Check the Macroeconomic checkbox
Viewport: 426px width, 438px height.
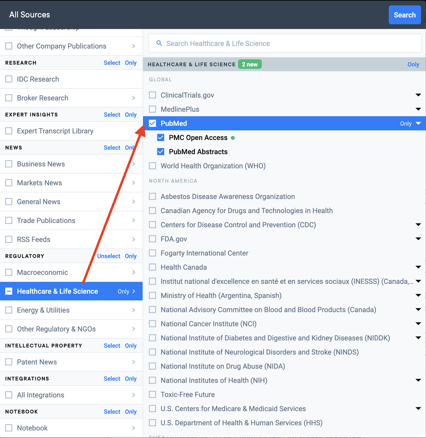9,272
